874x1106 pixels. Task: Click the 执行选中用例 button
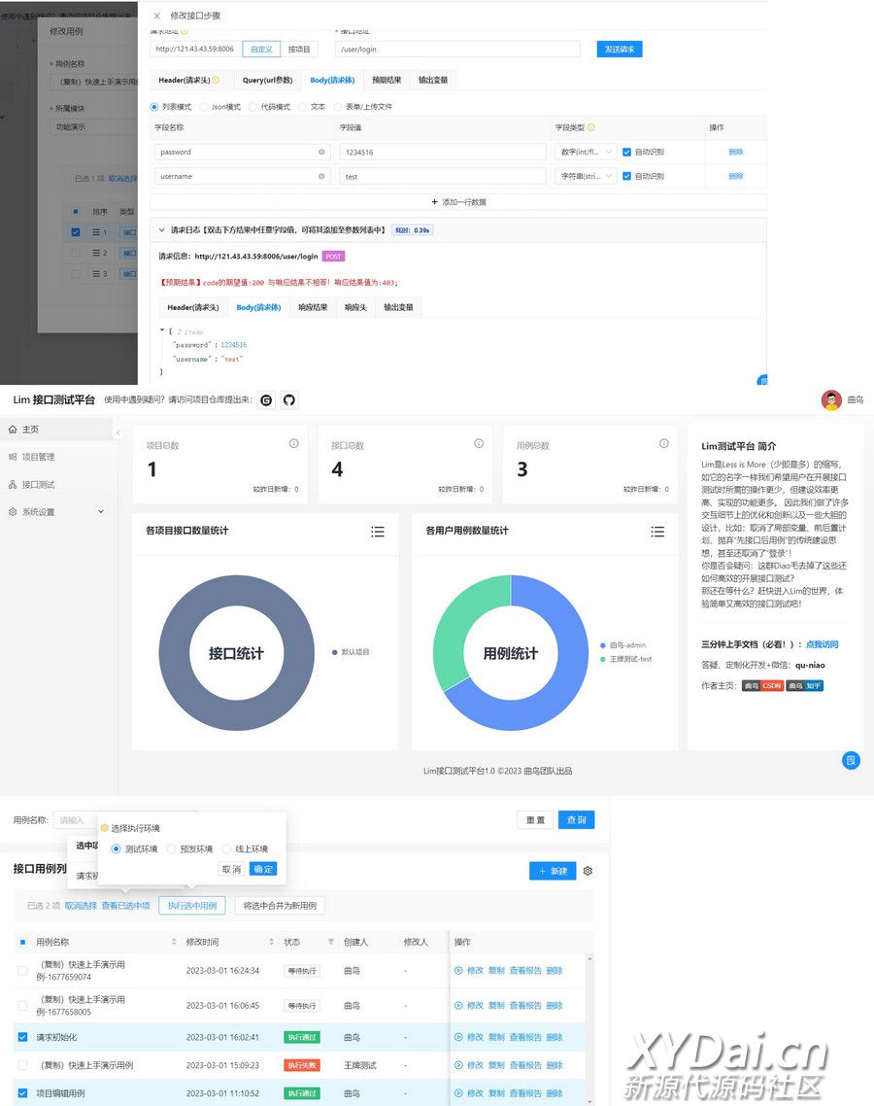pos(191,906)
